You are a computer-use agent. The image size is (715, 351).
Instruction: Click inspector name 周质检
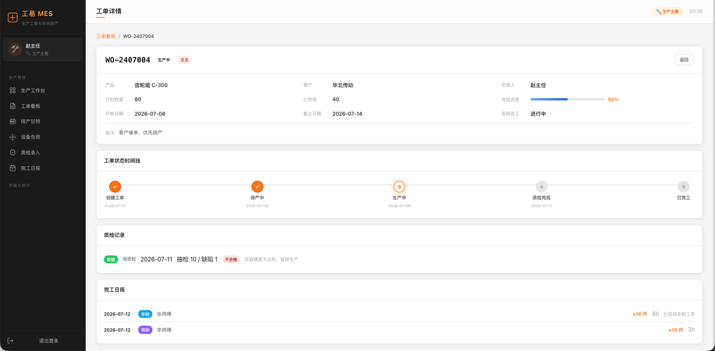(129, 259)
